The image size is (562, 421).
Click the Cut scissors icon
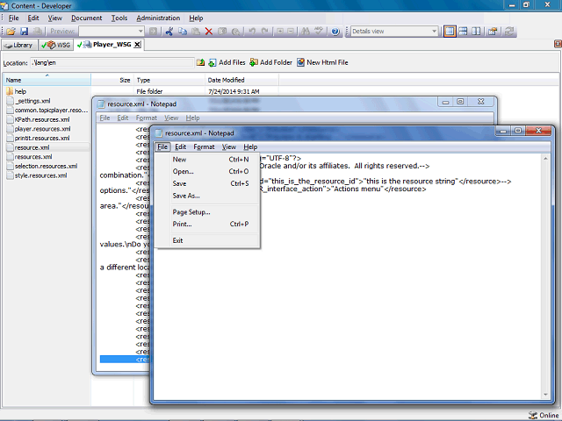[x=169, y=32]
